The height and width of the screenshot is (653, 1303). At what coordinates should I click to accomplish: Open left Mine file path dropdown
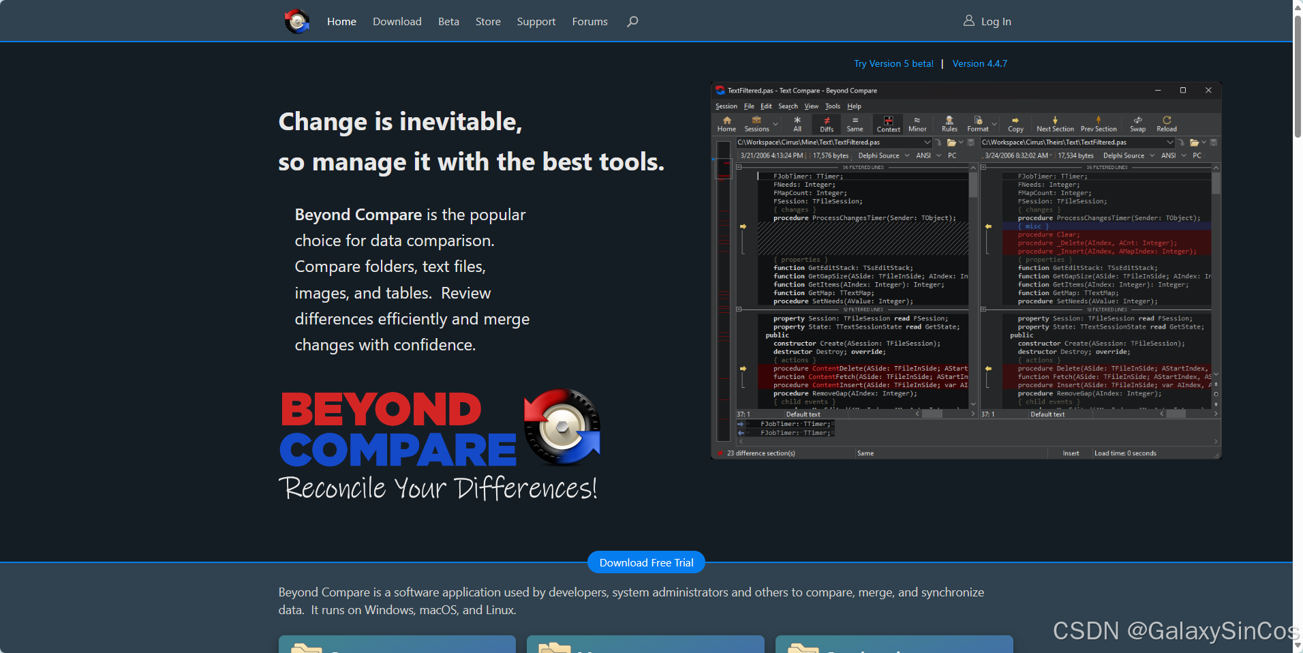(x=927, y=142)
